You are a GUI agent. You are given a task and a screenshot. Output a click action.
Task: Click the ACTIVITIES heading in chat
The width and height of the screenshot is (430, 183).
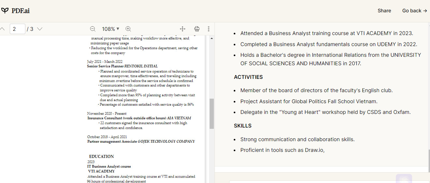248,77
